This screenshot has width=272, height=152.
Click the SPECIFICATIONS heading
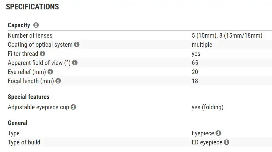tap(32, 7)
